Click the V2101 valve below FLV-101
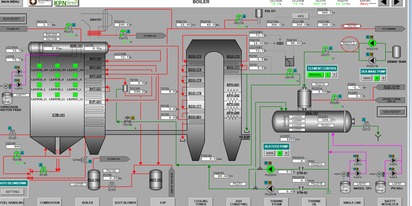This screenshot has height=206, width=412. (x=112, y=186)
